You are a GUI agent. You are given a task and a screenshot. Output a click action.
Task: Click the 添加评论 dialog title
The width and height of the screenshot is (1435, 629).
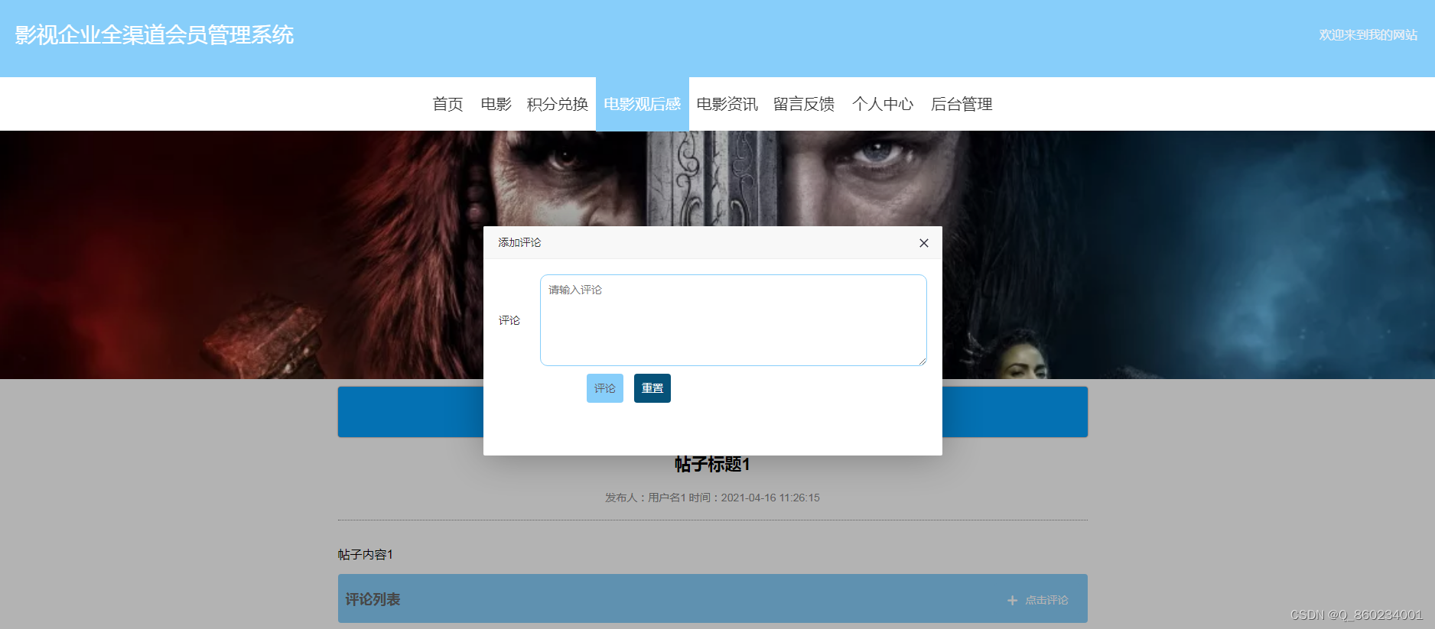519,242
